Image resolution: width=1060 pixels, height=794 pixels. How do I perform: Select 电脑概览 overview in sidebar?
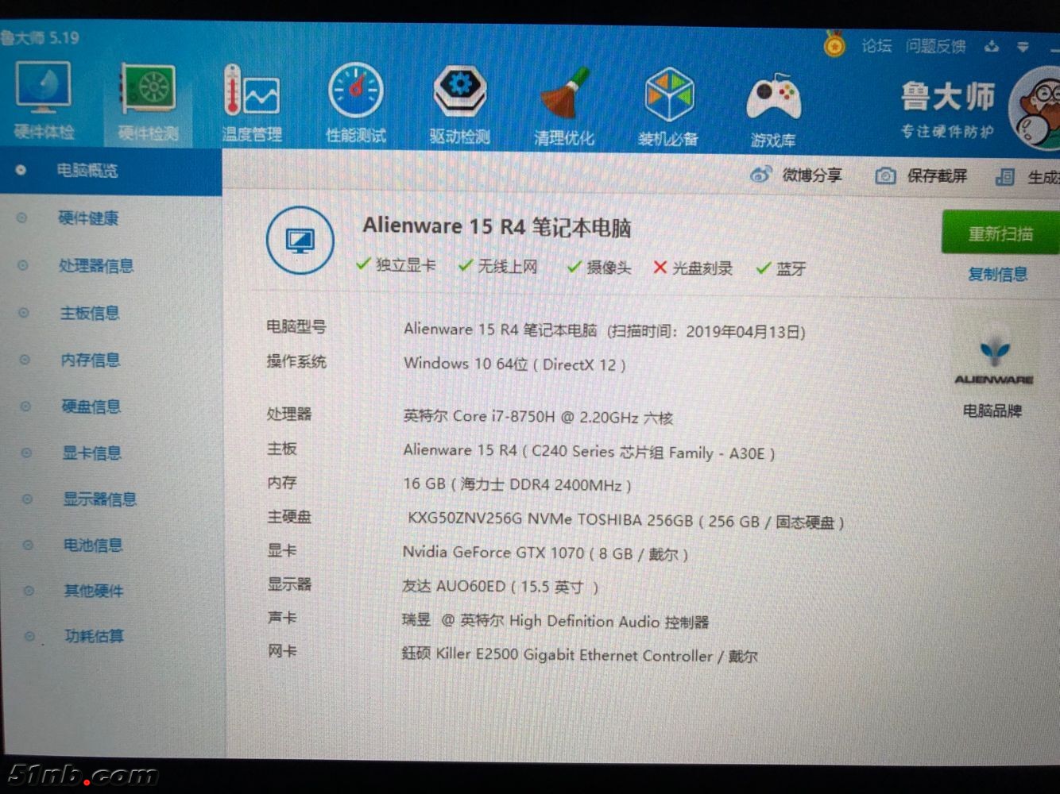pos(87,170)
